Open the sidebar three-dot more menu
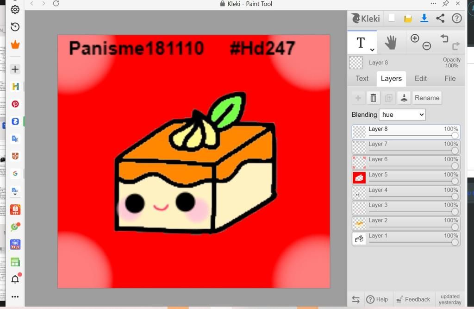The image size is (474, 309). (15, 296)
